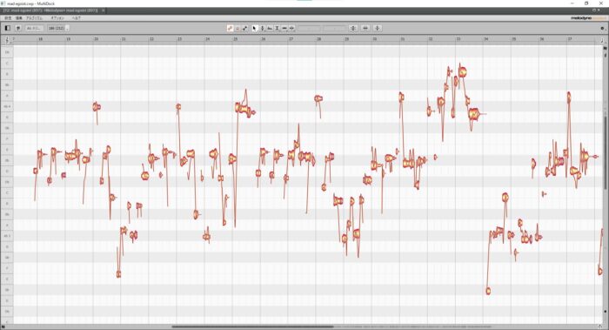This screenshot has height=330, width=609.
Task: Open the algorithm dropdown in the toolbar
Action: pos(35,29)
